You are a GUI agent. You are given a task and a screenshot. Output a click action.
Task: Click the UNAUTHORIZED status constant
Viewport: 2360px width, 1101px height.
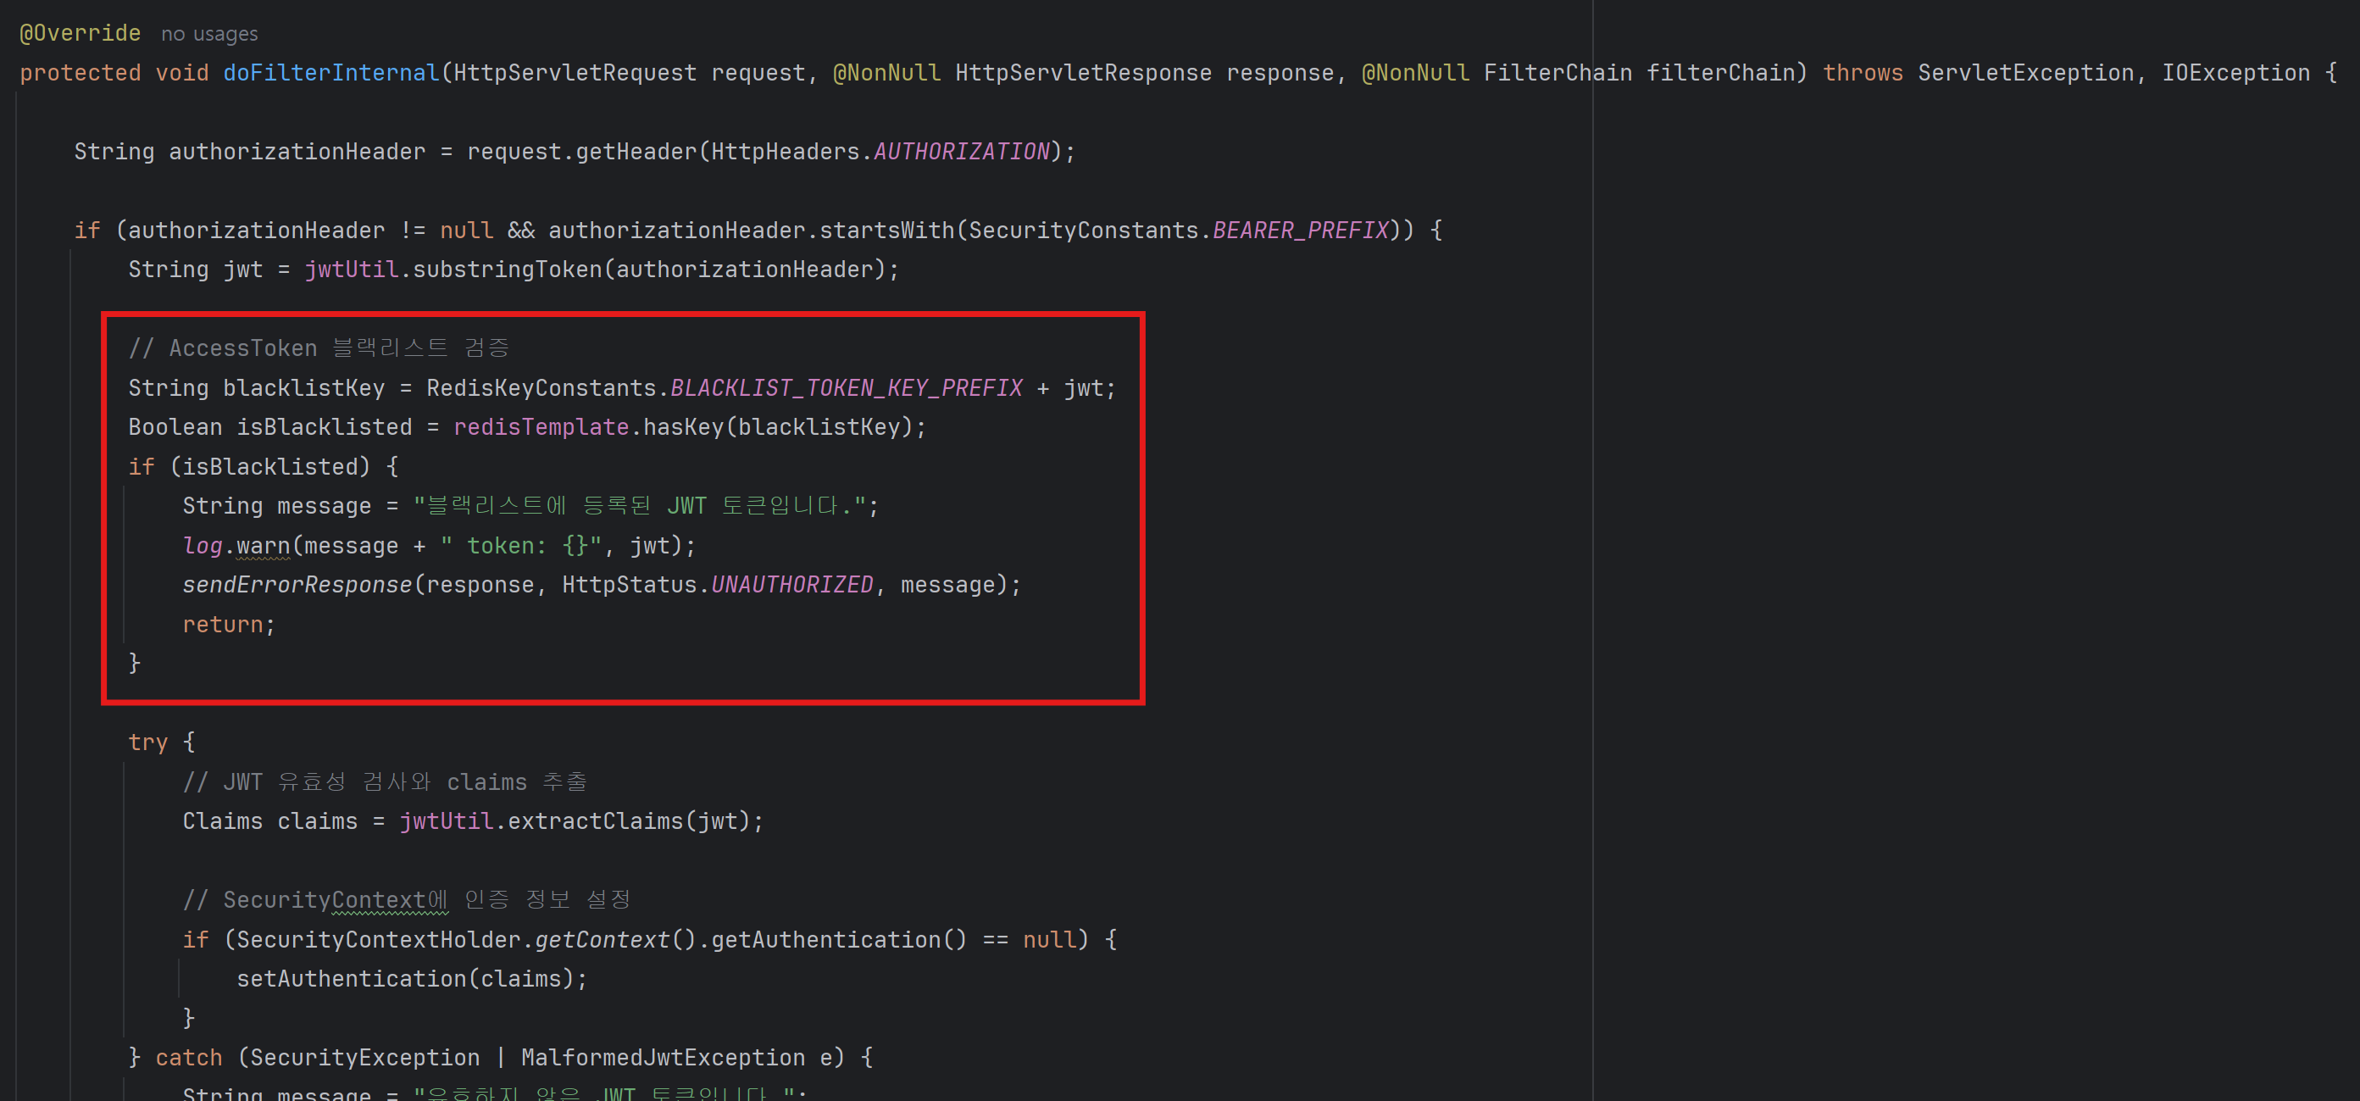791,584
